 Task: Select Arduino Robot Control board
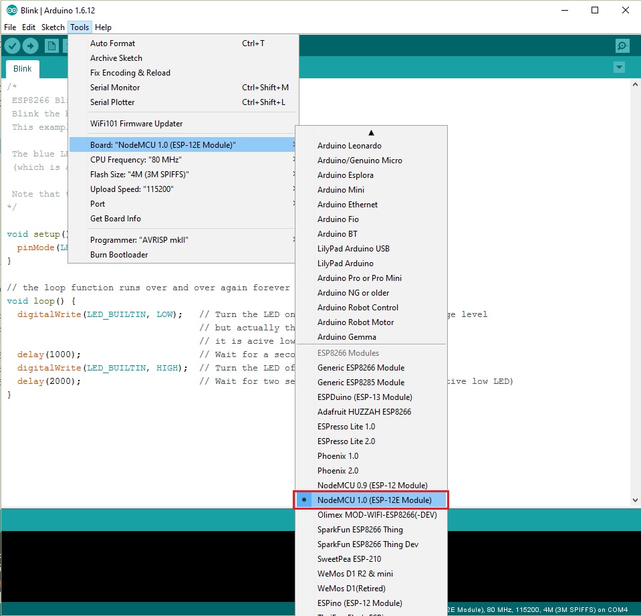tap(371, 308)
